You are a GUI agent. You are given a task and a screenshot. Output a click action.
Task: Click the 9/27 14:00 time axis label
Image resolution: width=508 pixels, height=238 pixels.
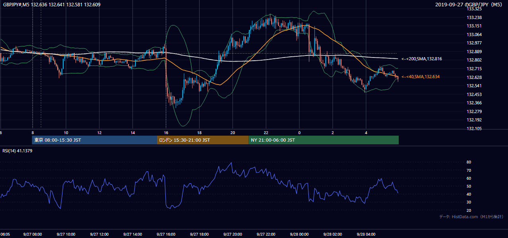[132, 234]
